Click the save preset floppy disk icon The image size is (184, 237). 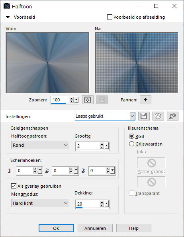click(x=144, y=116)
